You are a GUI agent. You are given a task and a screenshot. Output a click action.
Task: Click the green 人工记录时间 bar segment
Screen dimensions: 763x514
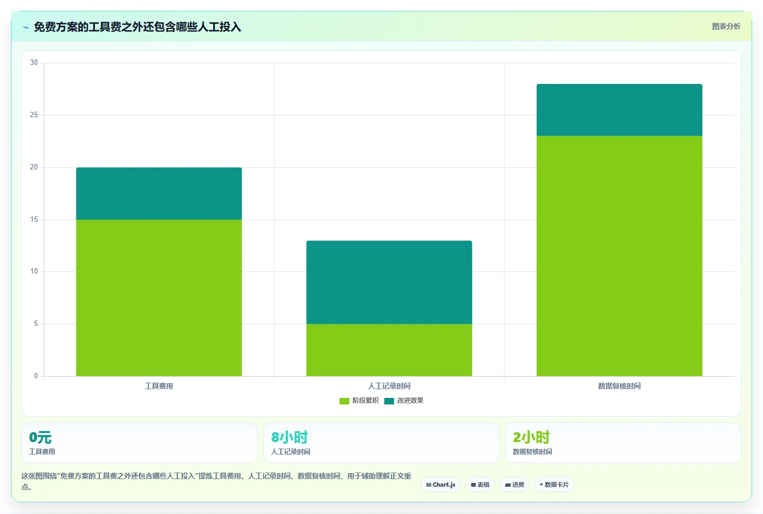pos(389,350)
